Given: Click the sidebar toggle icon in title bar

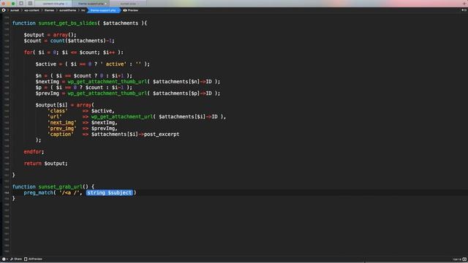Looking at the screenshot, I should click(x=21, y=3).
